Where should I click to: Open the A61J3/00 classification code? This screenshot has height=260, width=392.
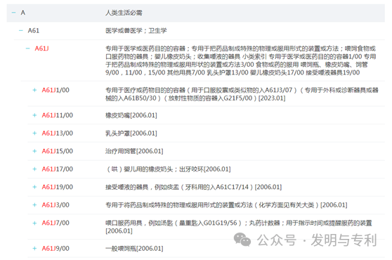55,205
